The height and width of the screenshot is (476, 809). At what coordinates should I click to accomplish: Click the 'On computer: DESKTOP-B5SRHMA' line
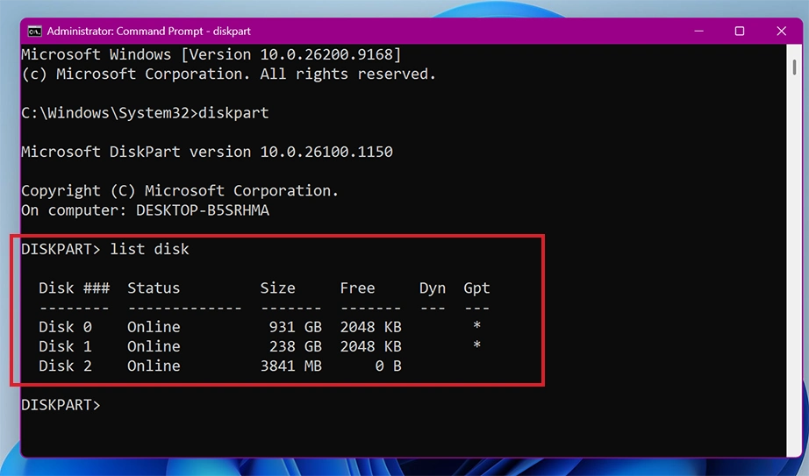tap(145, 210)
